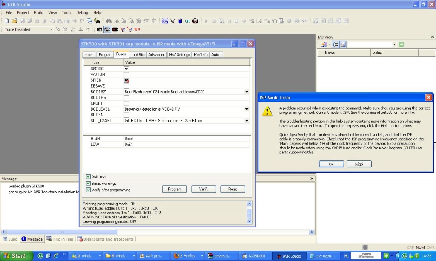
Task: Click the Find in Files toolbar icon
Action: pos(97,21)
